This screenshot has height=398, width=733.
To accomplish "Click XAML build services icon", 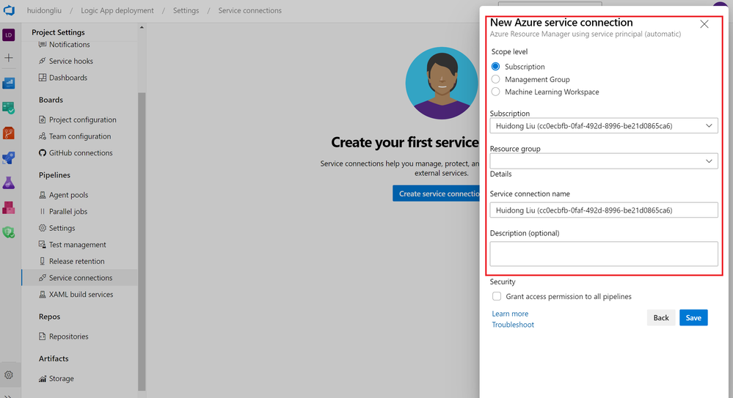I will click(x=43, y=295).
